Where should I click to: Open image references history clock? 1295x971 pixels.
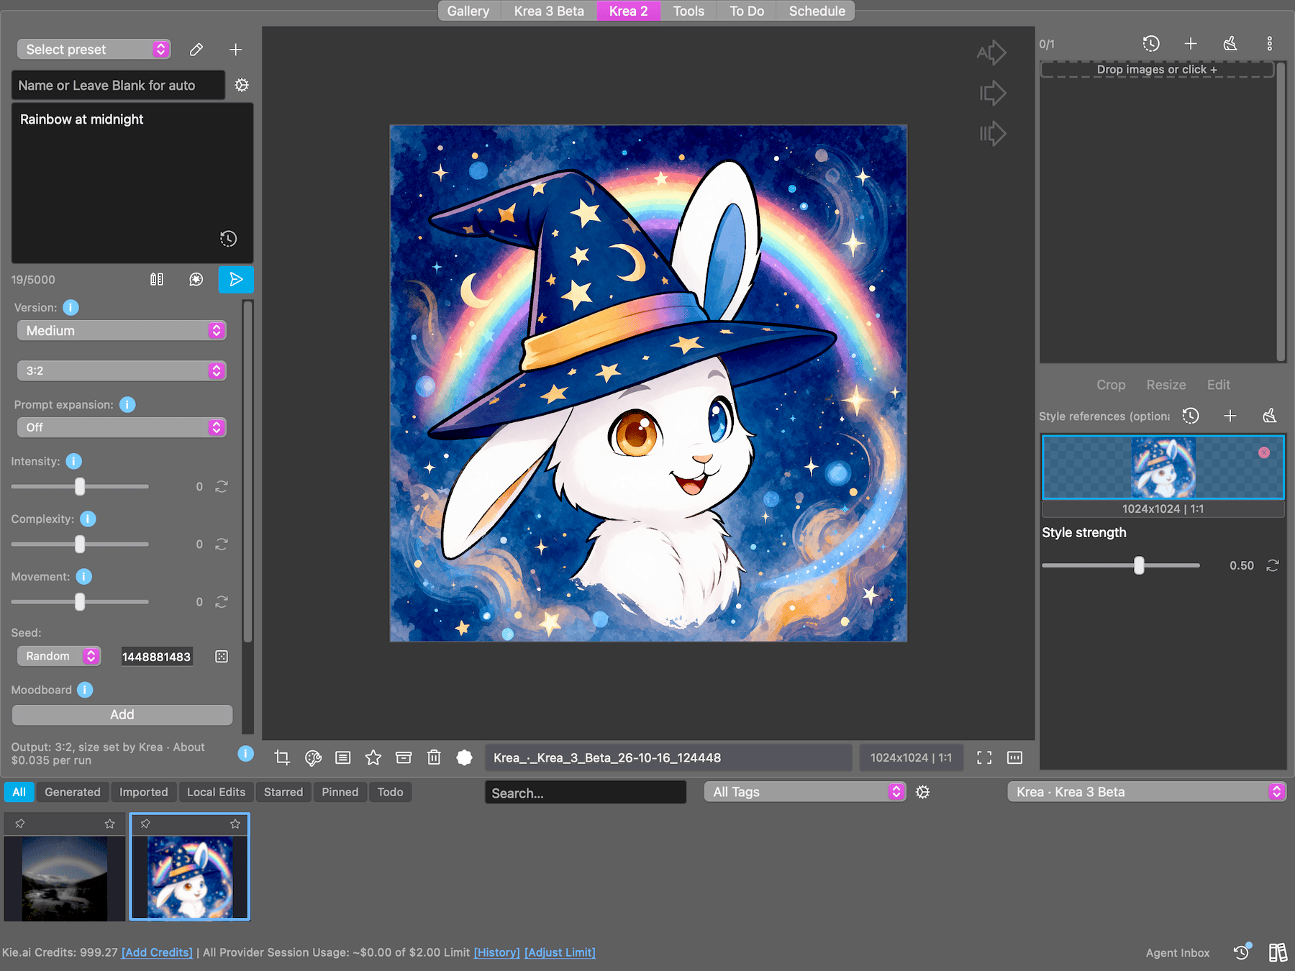[x=1151, y=44]
